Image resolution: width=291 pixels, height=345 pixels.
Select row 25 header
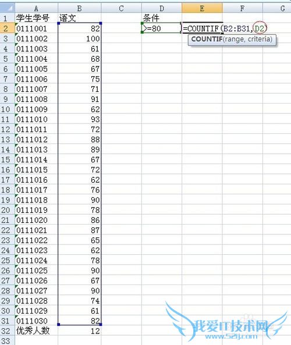pos(7,260)
